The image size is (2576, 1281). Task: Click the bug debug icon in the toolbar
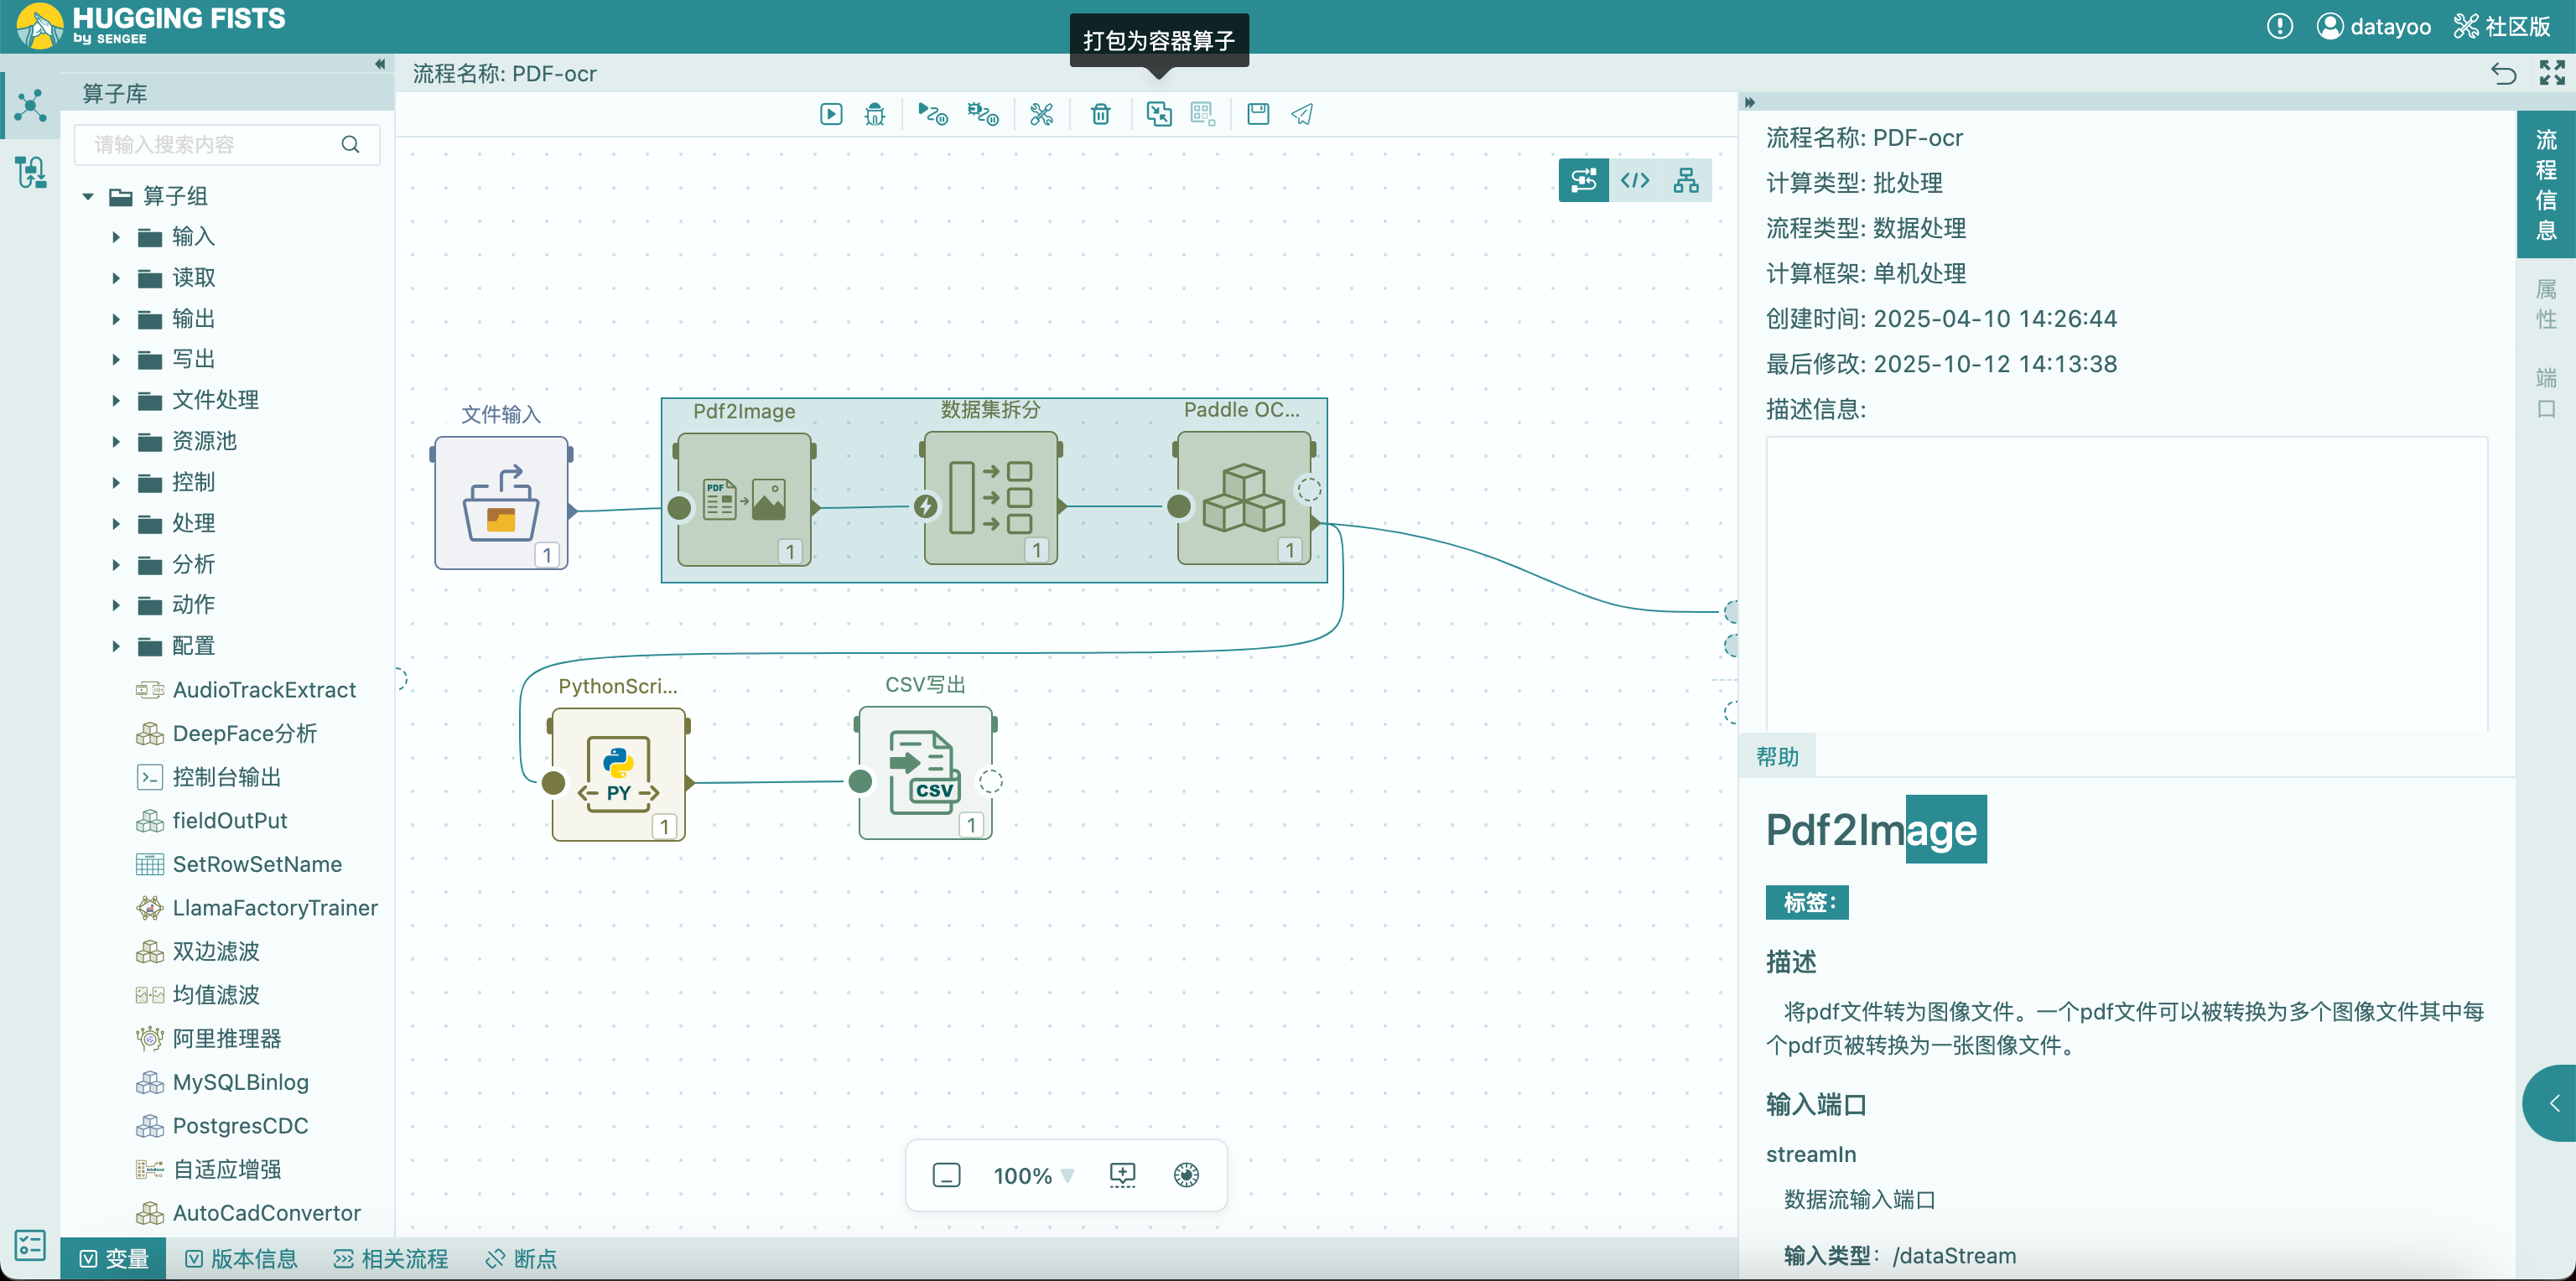tap(875, 114)
